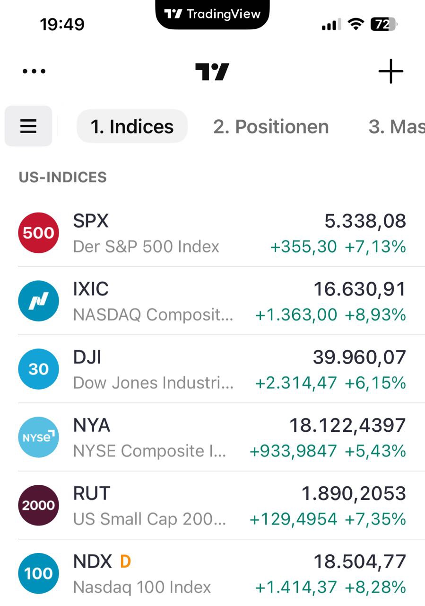This screenshot has width=425, height=606.
Task: Tap the Dow Jones 30 logo icon
Action: click(x=38, y=369)
